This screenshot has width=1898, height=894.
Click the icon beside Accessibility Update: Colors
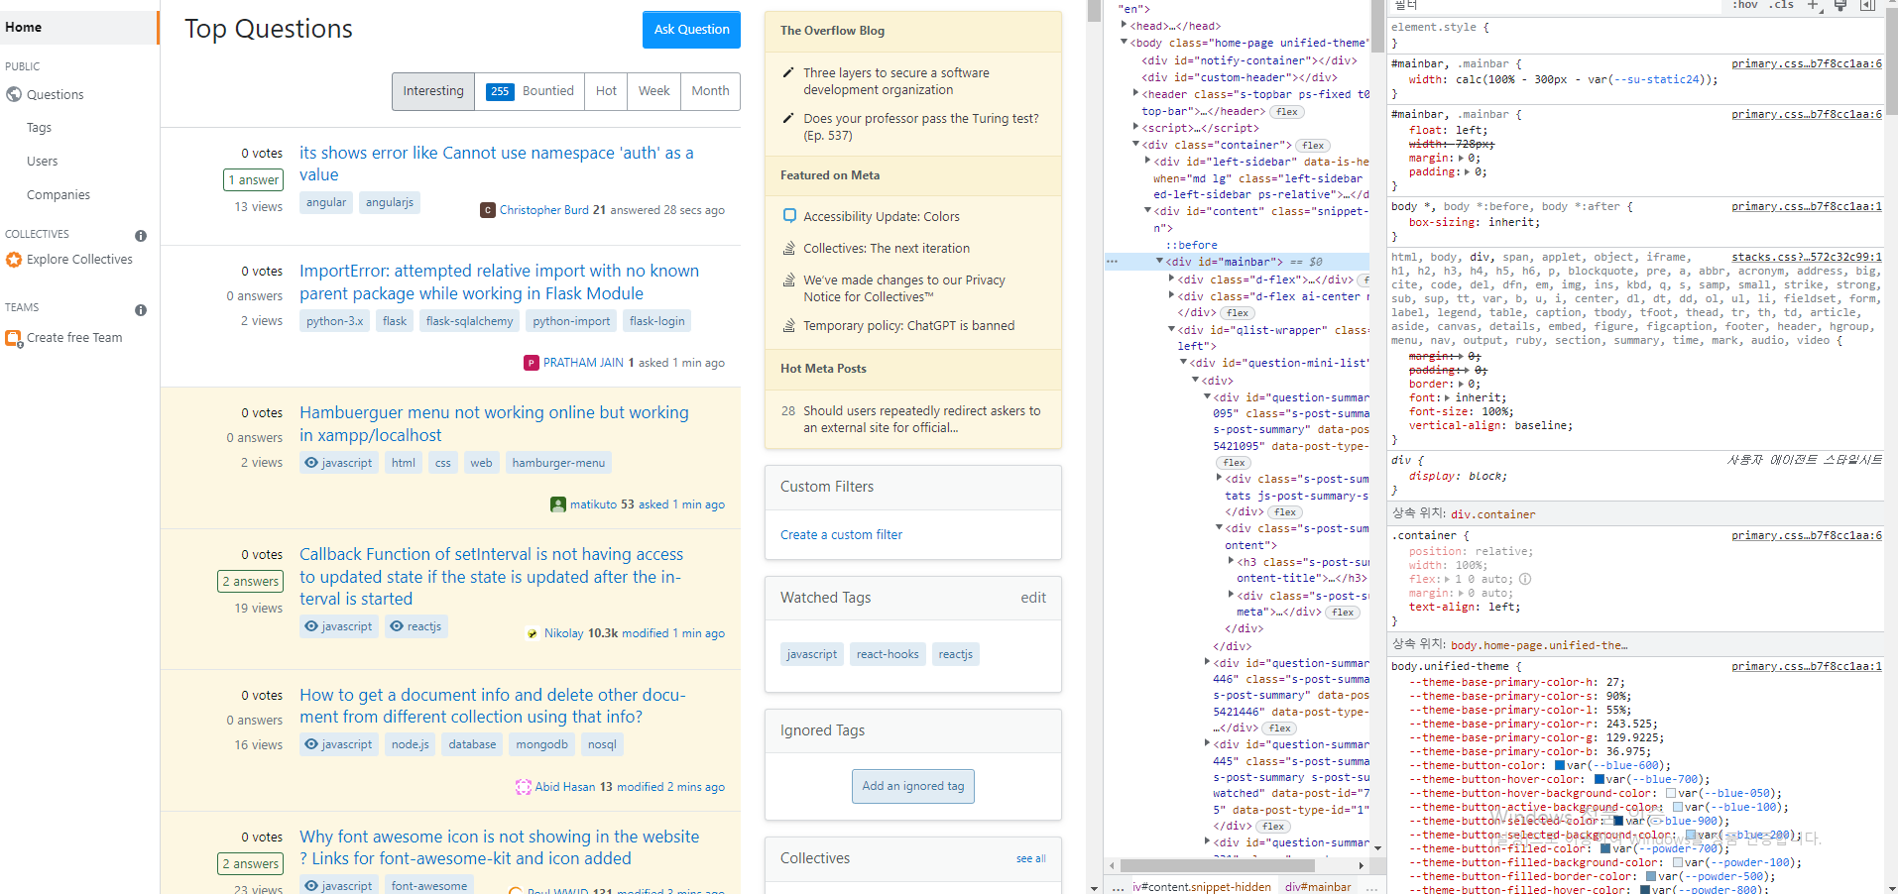point(789,215)
